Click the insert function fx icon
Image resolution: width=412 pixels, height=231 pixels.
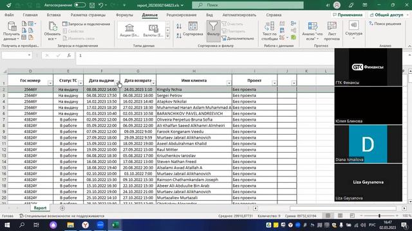69,55
